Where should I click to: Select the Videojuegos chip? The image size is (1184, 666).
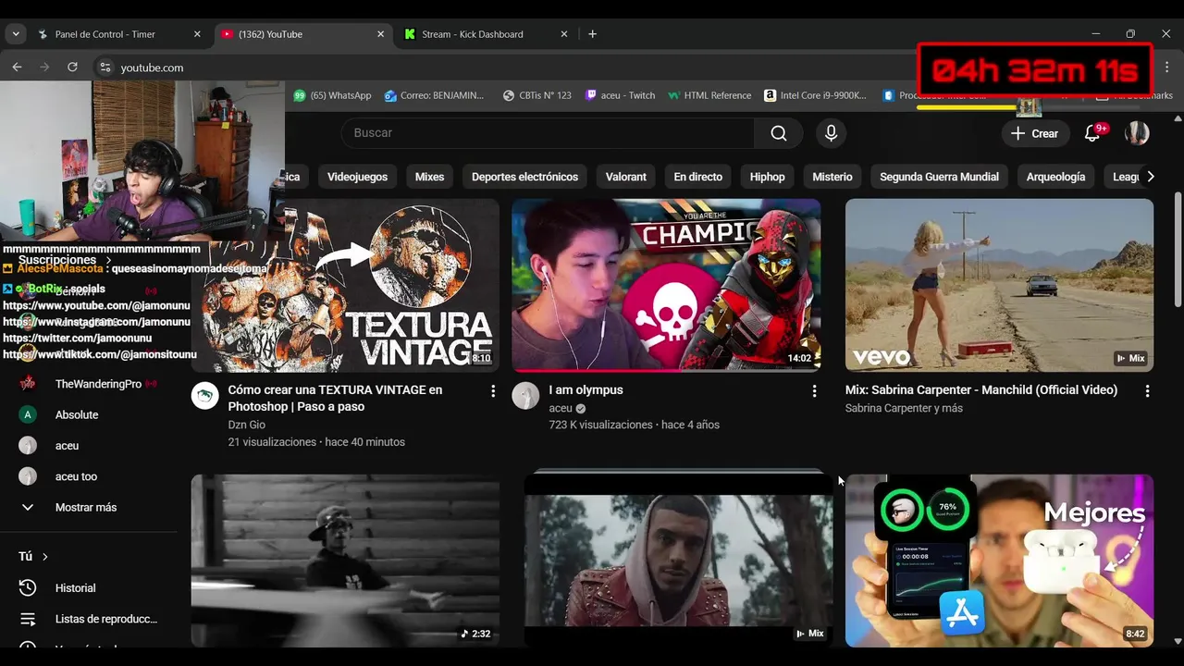tap(357, 177)
